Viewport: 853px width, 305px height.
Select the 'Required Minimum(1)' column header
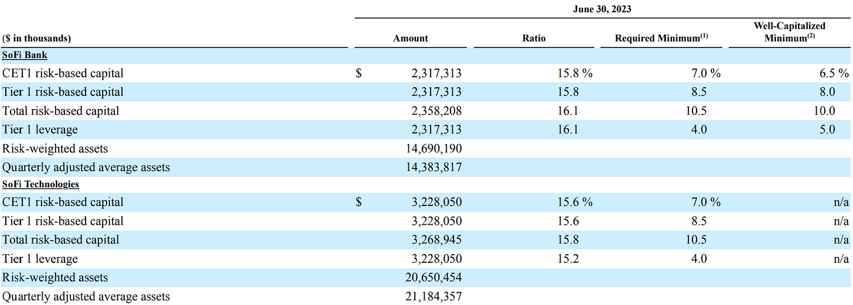(x=661, y=38)
